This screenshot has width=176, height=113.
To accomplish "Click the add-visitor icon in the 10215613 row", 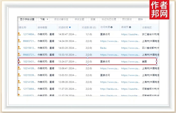I will pyautogui.click(x=19, y=48).
